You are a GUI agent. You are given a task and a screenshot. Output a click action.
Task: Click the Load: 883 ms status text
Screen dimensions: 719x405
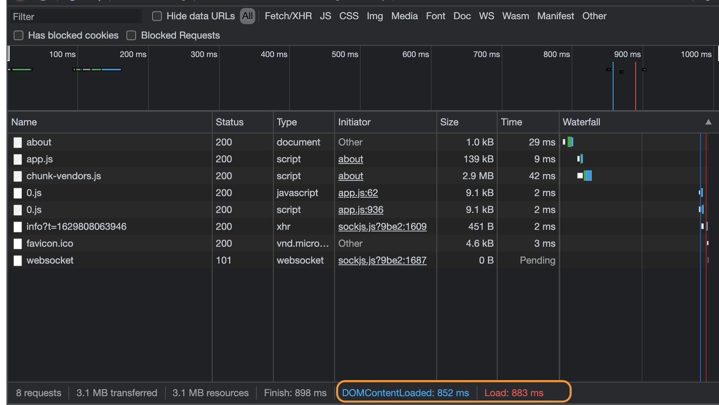pos(514,393)
